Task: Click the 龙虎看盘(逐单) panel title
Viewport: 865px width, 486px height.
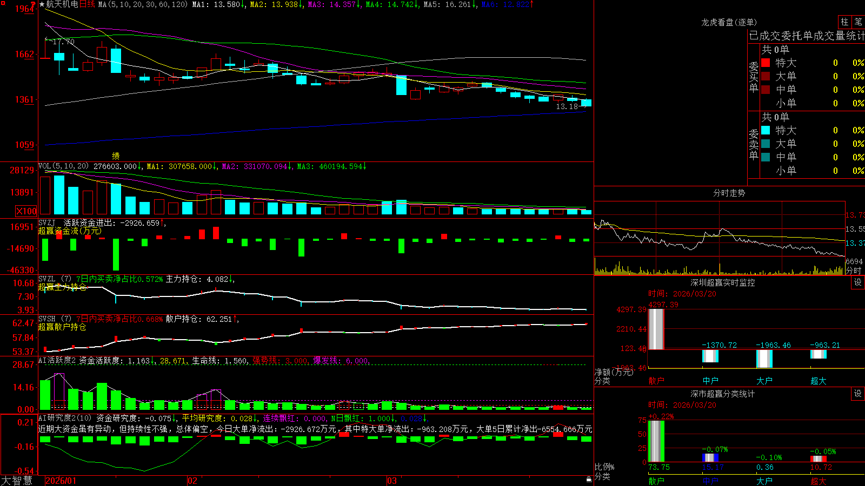Action: pyautogui.click(x=729, y=22)
